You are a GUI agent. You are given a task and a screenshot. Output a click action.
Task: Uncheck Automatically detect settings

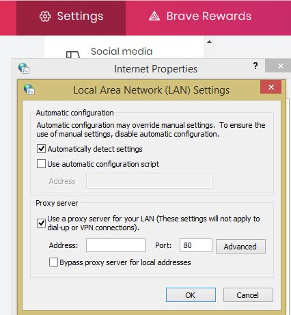pos(41,149)
